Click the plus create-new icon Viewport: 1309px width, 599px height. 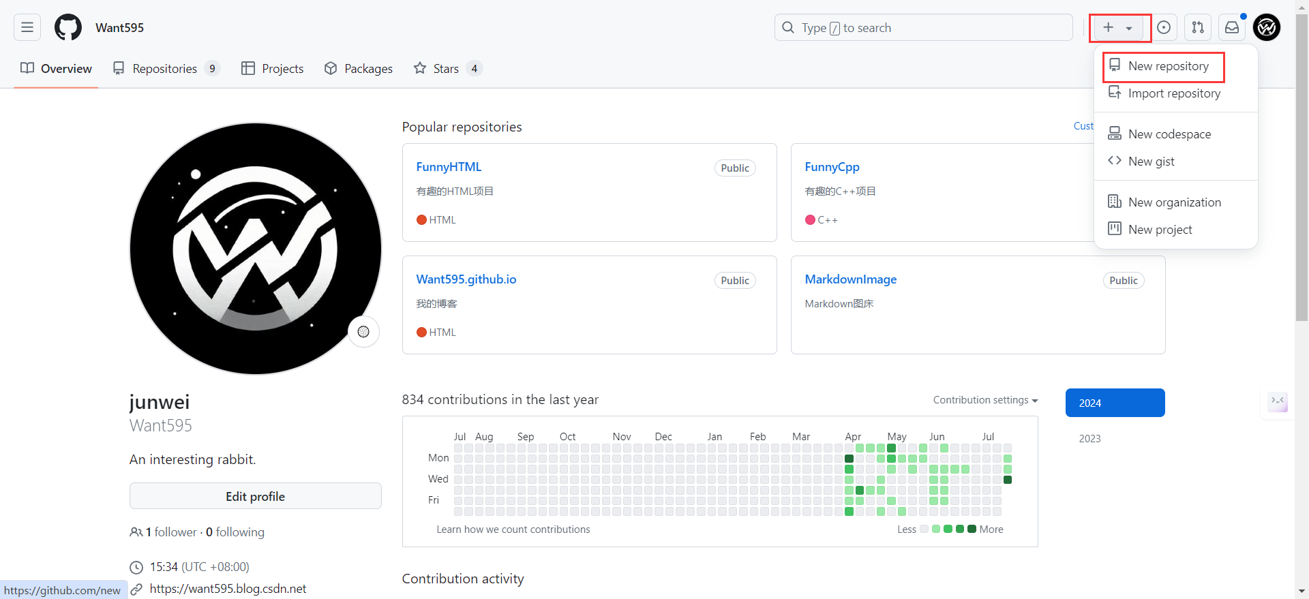1109,27
